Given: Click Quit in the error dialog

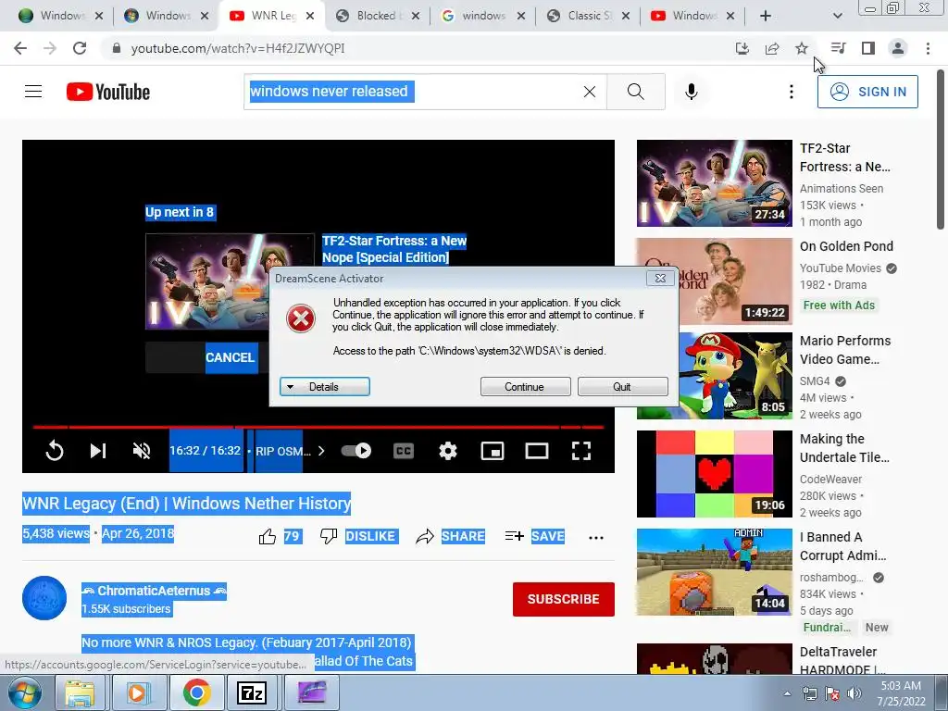Looking at the screenshot, I should click(x=623, y=387).
